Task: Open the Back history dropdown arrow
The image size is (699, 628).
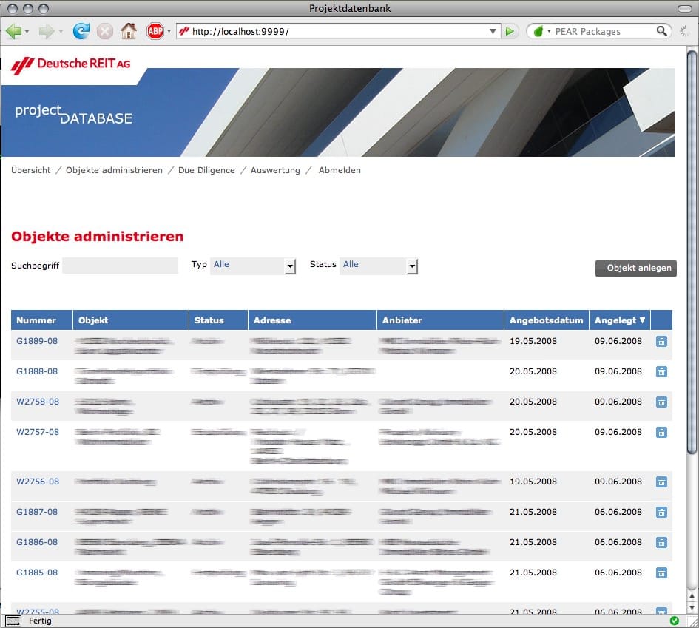Action: pos(27,31)
